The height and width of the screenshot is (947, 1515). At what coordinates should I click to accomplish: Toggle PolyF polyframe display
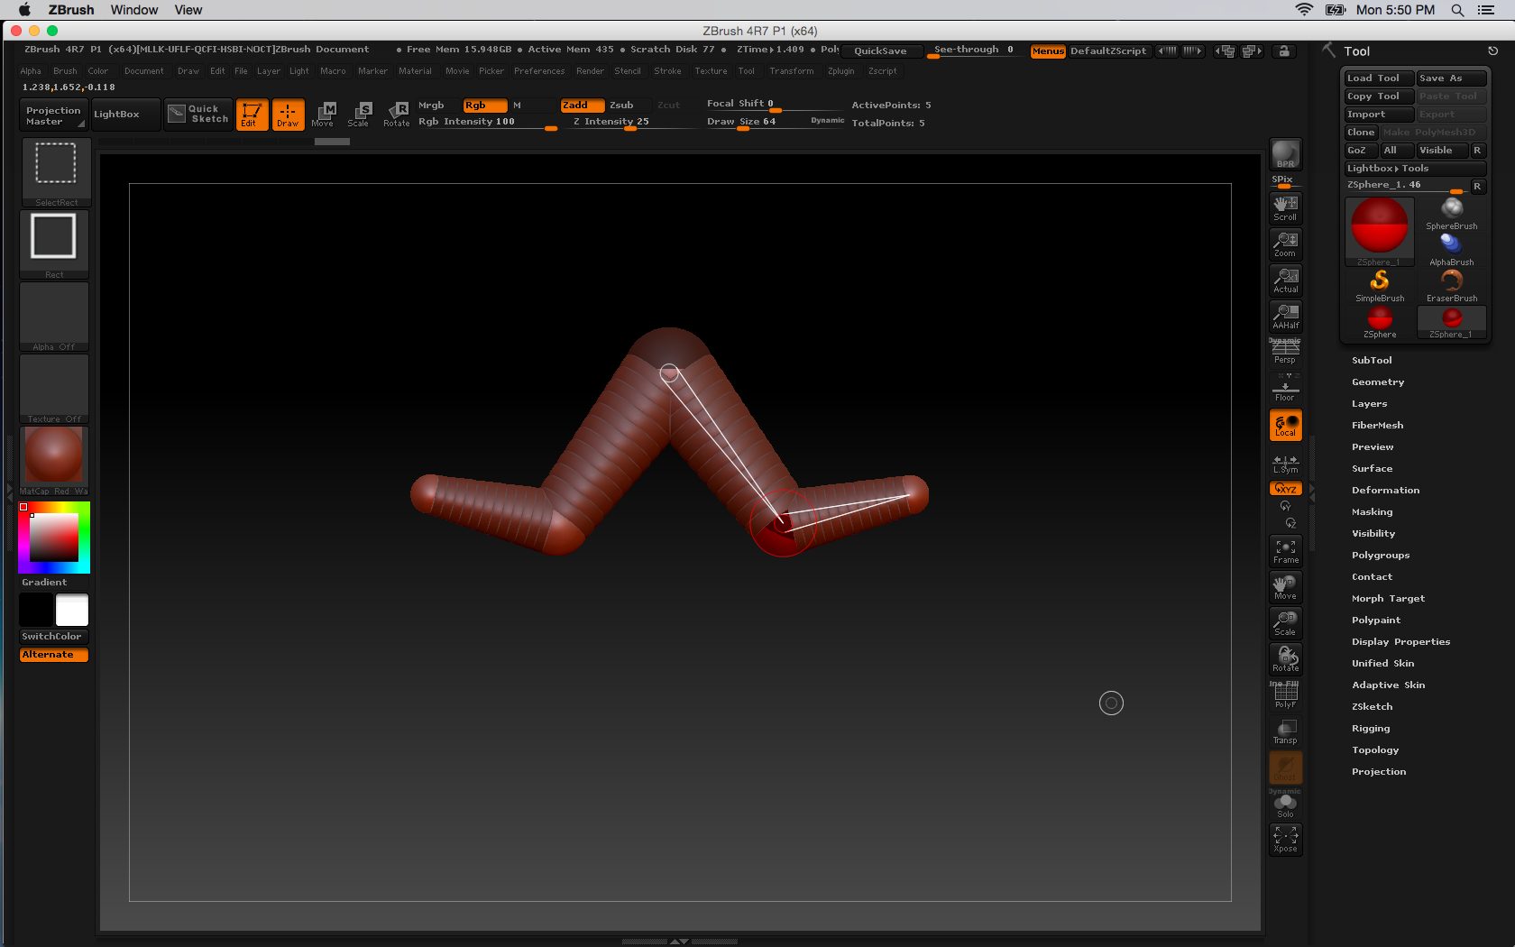click(x=1285, y=695)
